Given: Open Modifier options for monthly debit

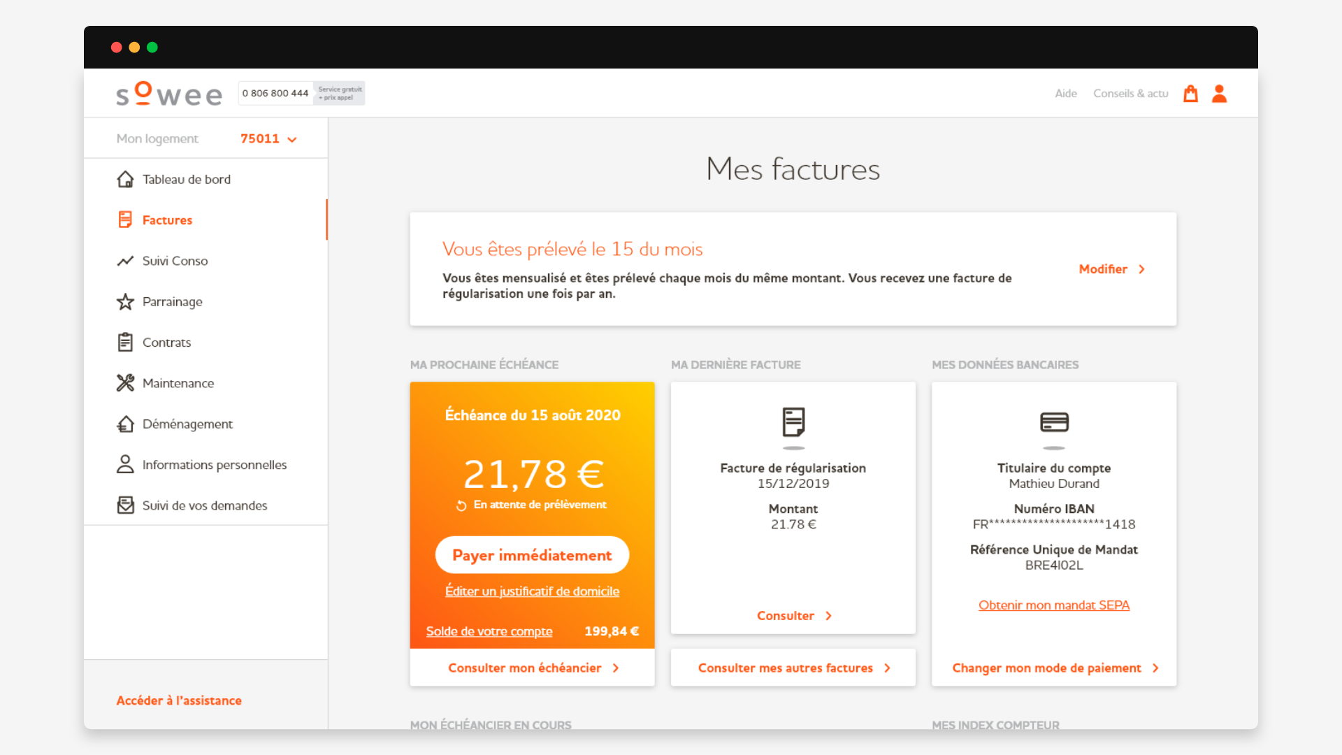Looking at the screenshot, I should pyautogui.click(x=1111, y=269).
